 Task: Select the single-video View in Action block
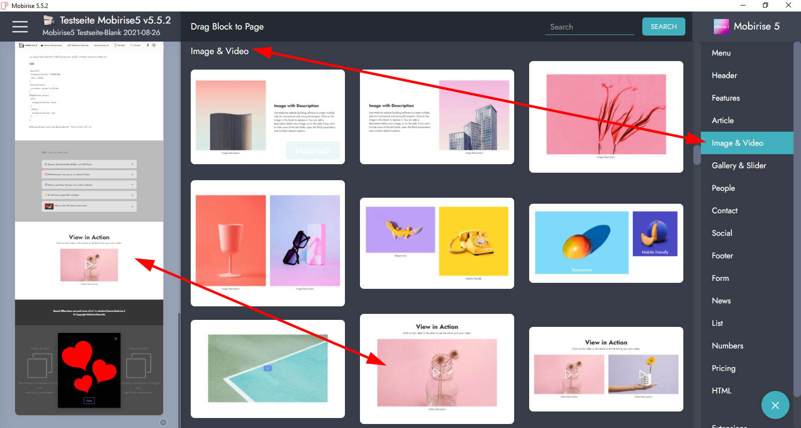(437, 369)
